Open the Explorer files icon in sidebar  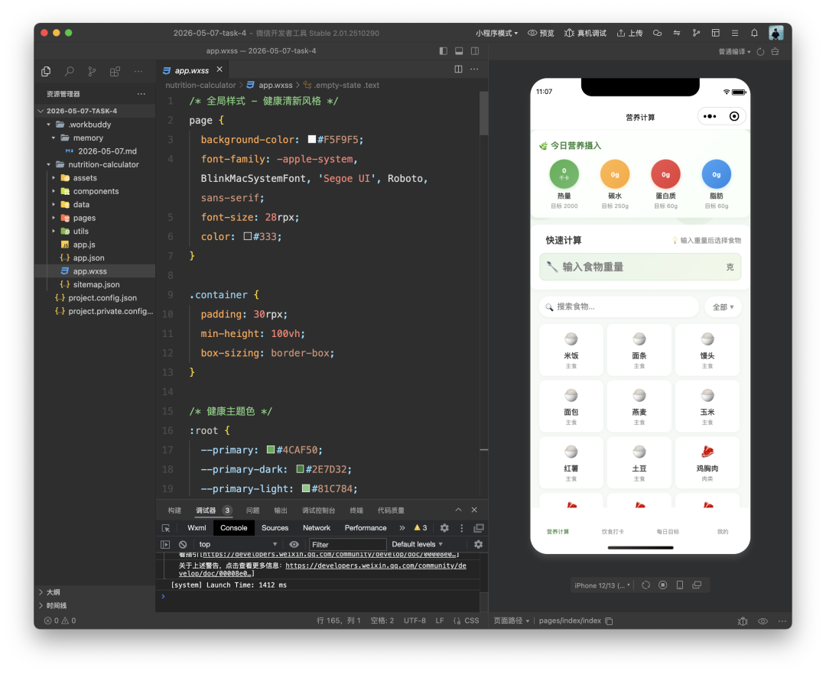pyautogui.click(x=46, y=71)
